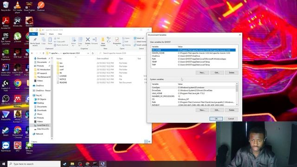Viewport: 297px width, 167px height.
Task: Open Mortal Kombat 11 desktop shortcut
Action: tap(18, 116)
